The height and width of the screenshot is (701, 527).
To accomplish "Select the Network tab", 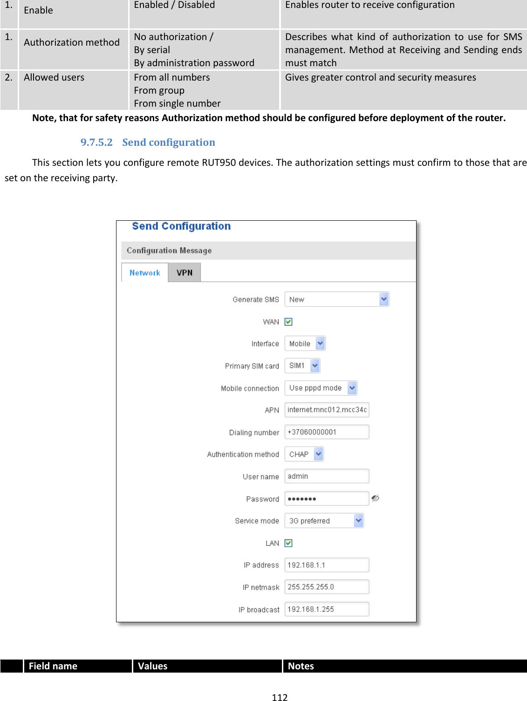I will pos(144,273).
